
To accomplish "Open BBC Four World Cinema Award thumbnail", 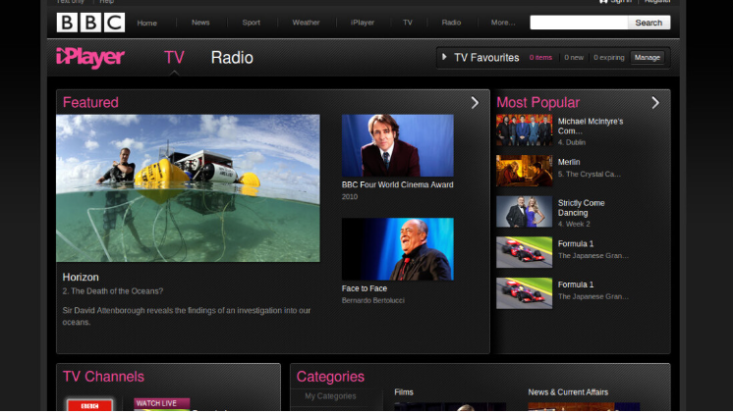I will 397,145.
